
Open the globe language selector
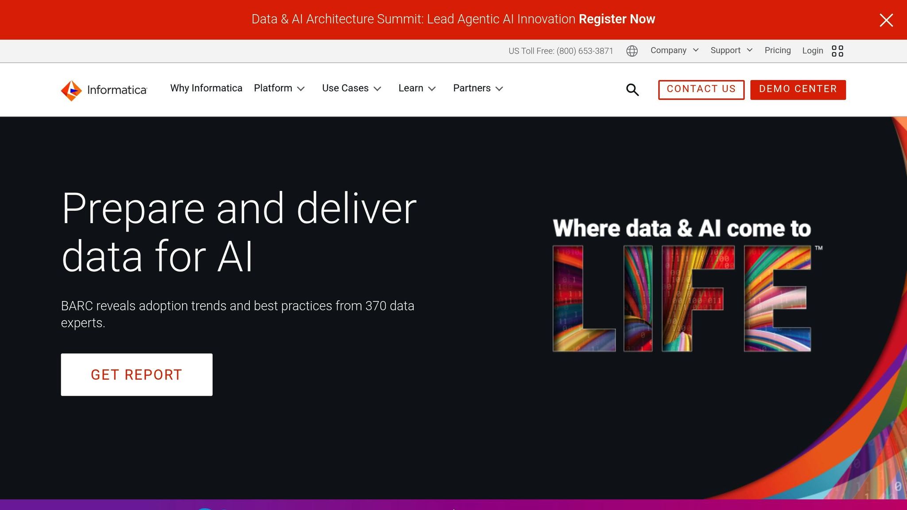click(632, 51)
